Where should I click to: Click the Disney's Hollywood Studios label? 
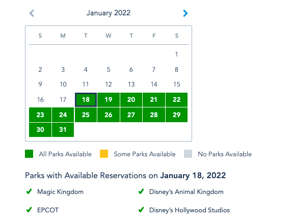pyautogui.click(x=190, y=210)
